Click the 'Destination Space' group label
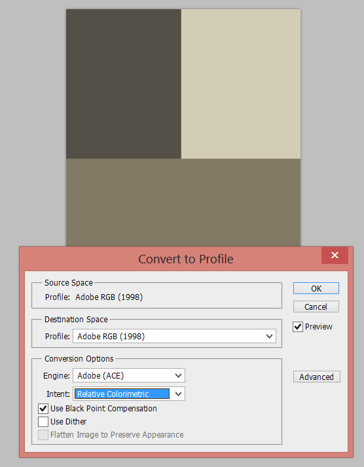 click(76, 319)
